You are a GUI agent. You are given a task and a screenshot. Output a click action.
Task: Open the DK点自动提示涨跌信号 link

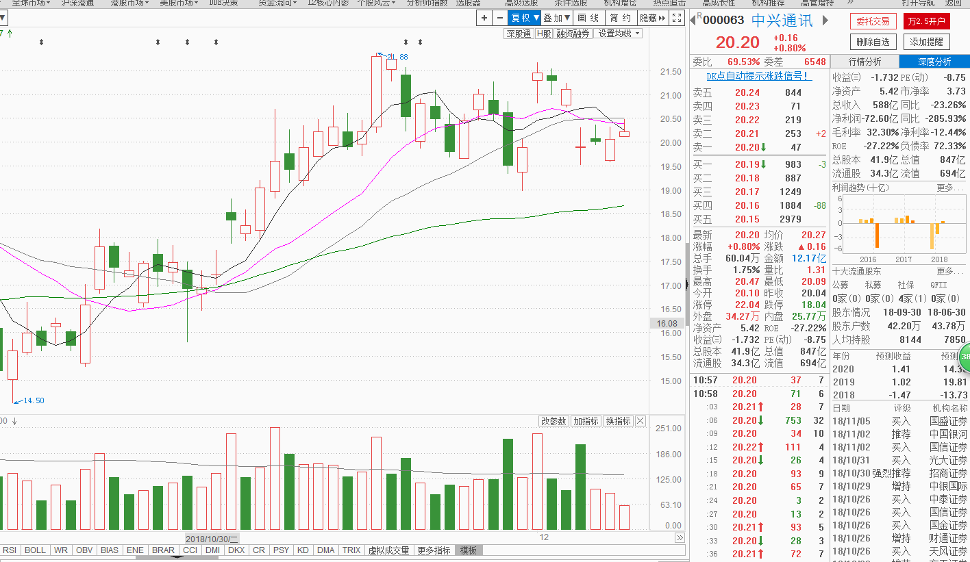(x=759, y=76)
